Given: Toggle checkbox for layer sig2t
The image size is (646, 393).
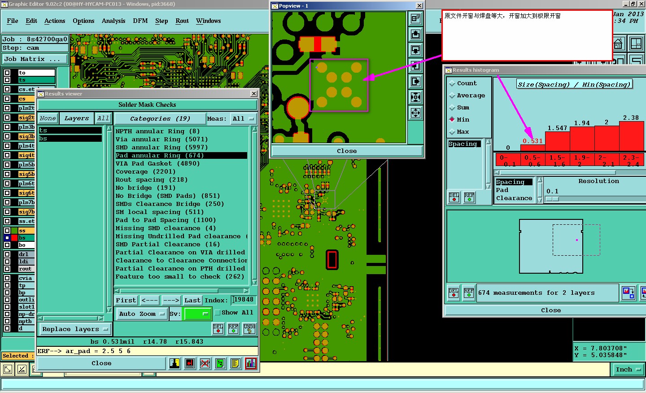Looking at the screenshot, I should (x=7, y=118).
